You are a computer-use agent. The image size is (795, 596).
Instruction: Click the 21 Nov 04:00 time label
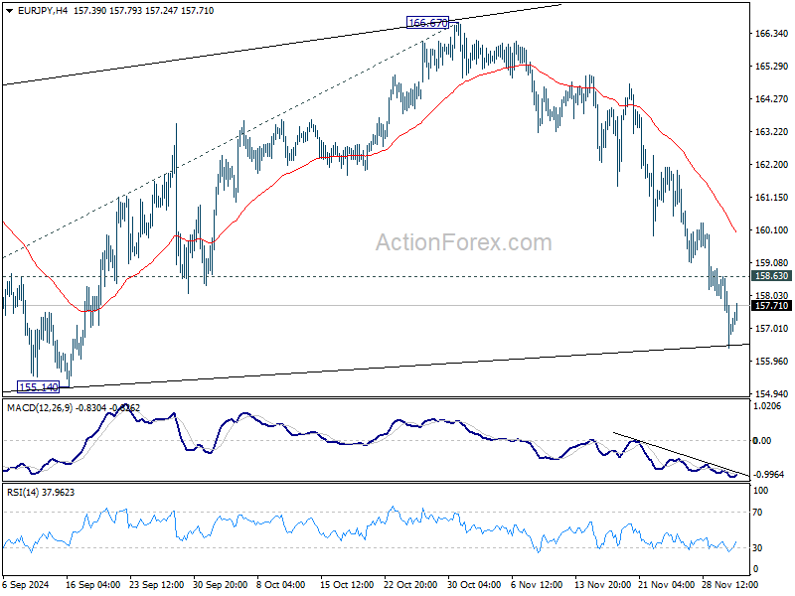tap(665, 585)
